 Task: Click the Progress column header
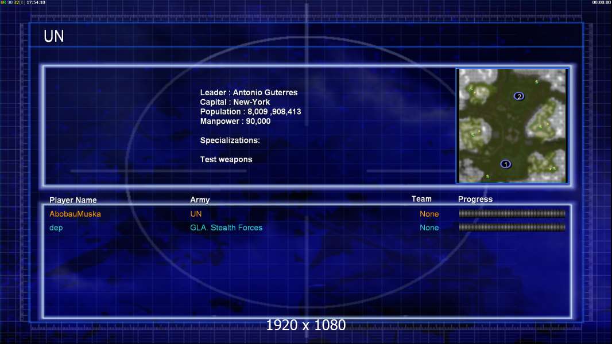tap(475, 200)
